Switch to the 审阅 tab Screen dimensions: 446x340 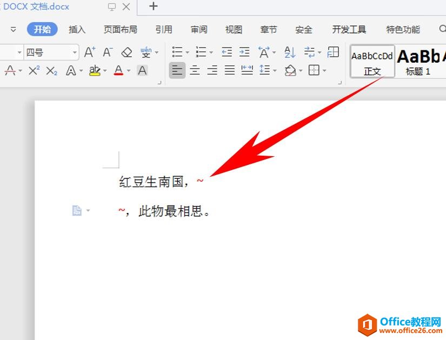(x=199, y=29)
